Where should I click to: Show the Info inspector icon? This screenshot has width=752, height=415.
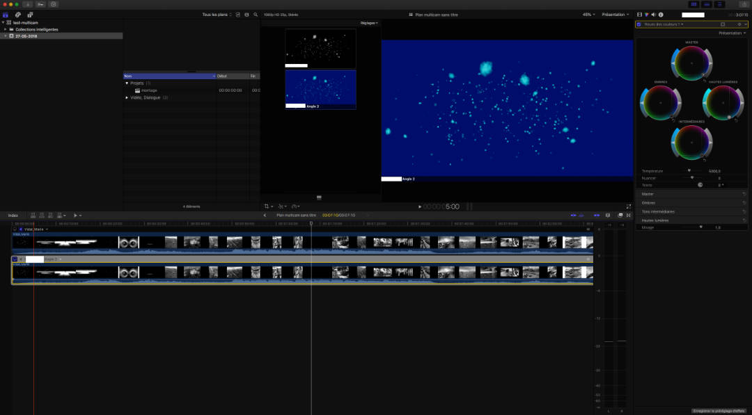point(661,15)
